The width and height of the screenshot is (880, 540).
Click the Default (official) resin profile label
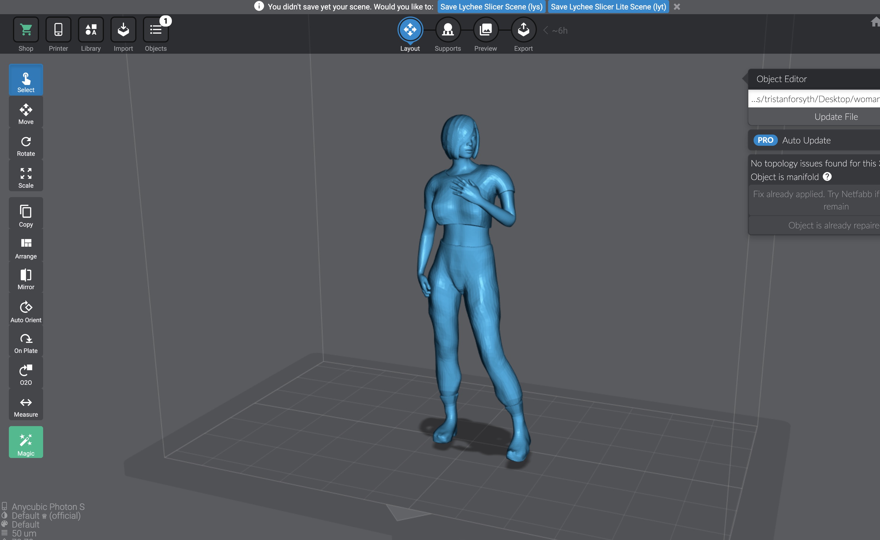tap(46, 516)
